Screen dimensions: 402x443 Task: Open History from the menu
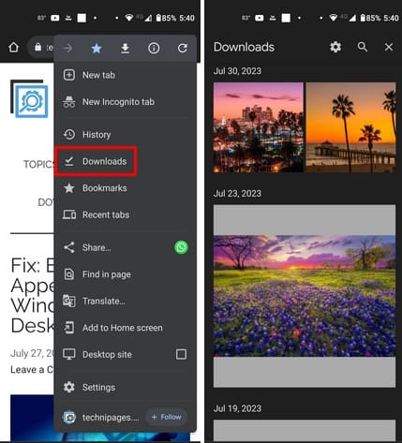[126, 135]
